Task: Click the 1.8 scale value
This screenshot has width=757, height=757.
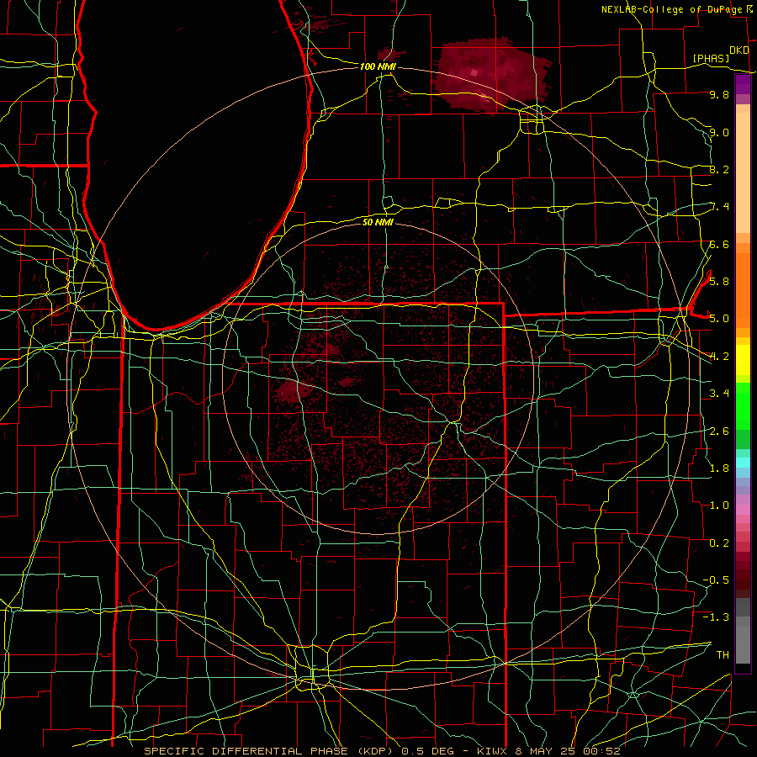Action: click(719, 468)
